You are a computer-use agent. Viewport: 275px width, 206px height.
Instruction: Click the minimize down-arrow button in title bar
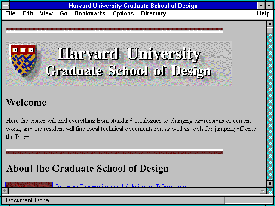point(261,6)
